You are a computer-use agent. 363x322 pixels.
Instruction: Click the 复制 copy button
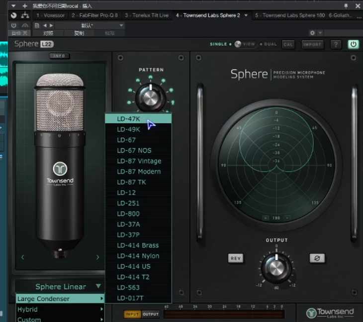[79, 33]
